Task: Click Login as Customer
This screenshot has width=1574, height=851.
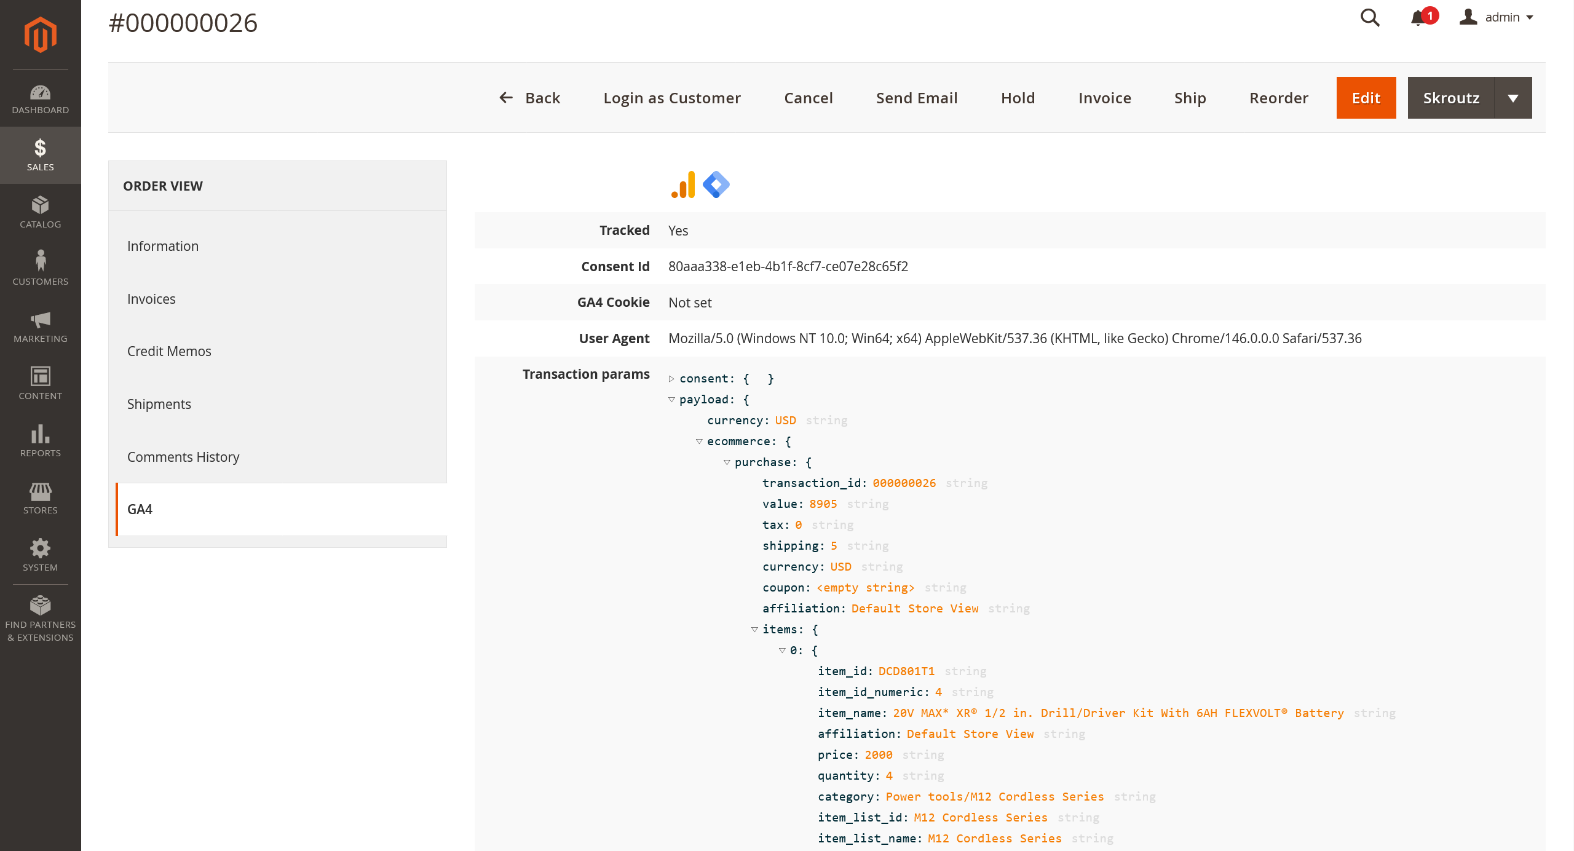Action: (672, 98)
